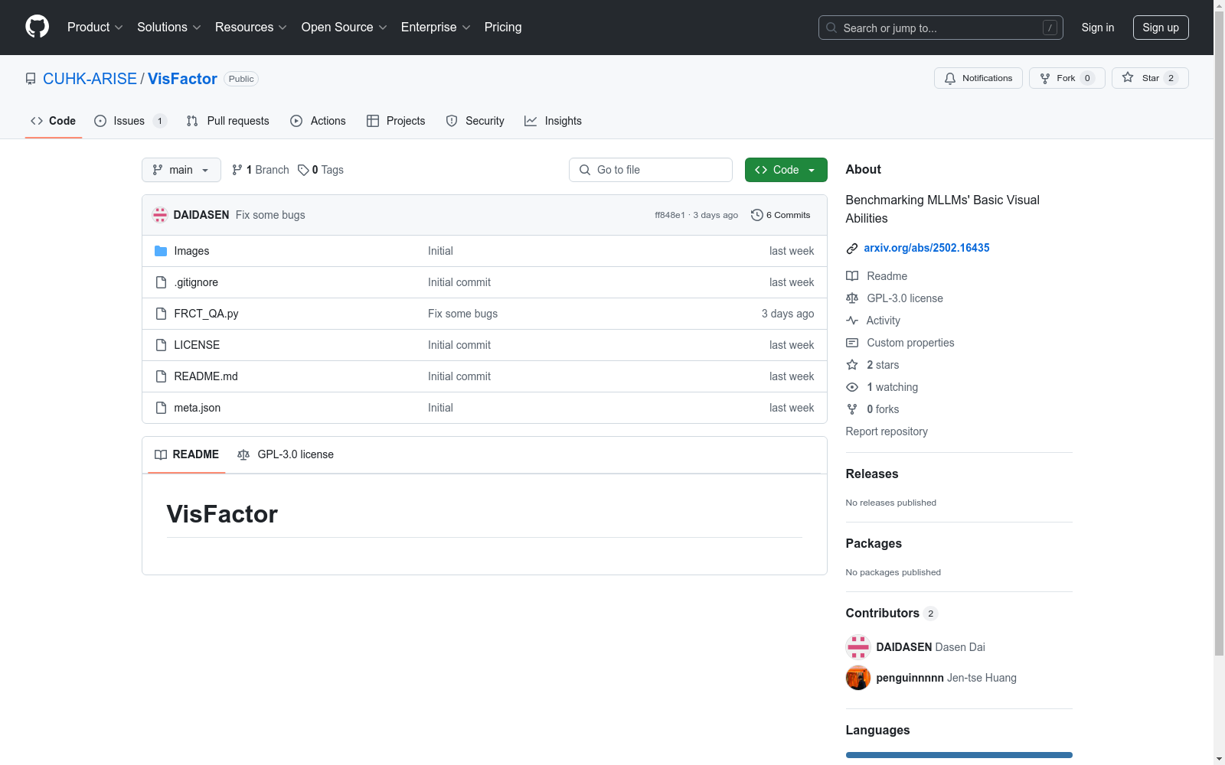The width and height of the screenshot is (1225, 765).
Task: Open the Packages section heading
Action: 874,544
